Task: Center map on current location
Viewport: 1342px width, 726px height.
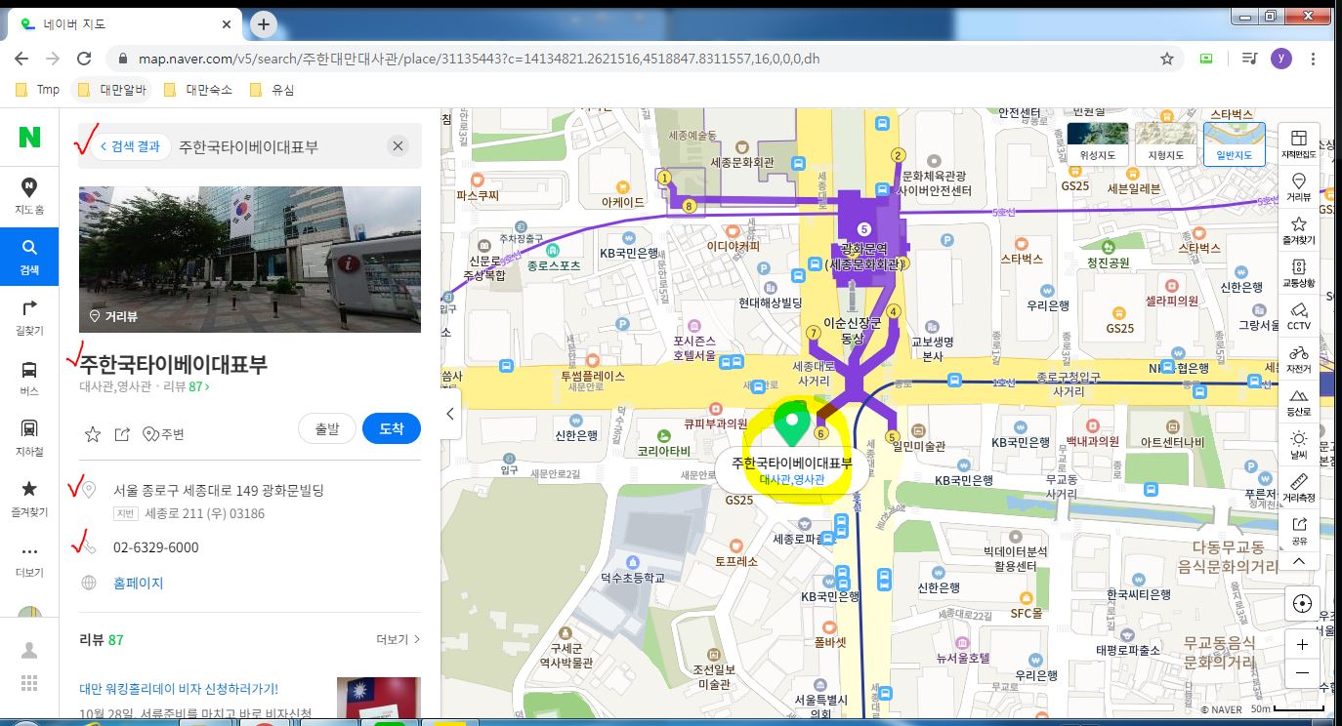Action: (x=1301, y=604)
